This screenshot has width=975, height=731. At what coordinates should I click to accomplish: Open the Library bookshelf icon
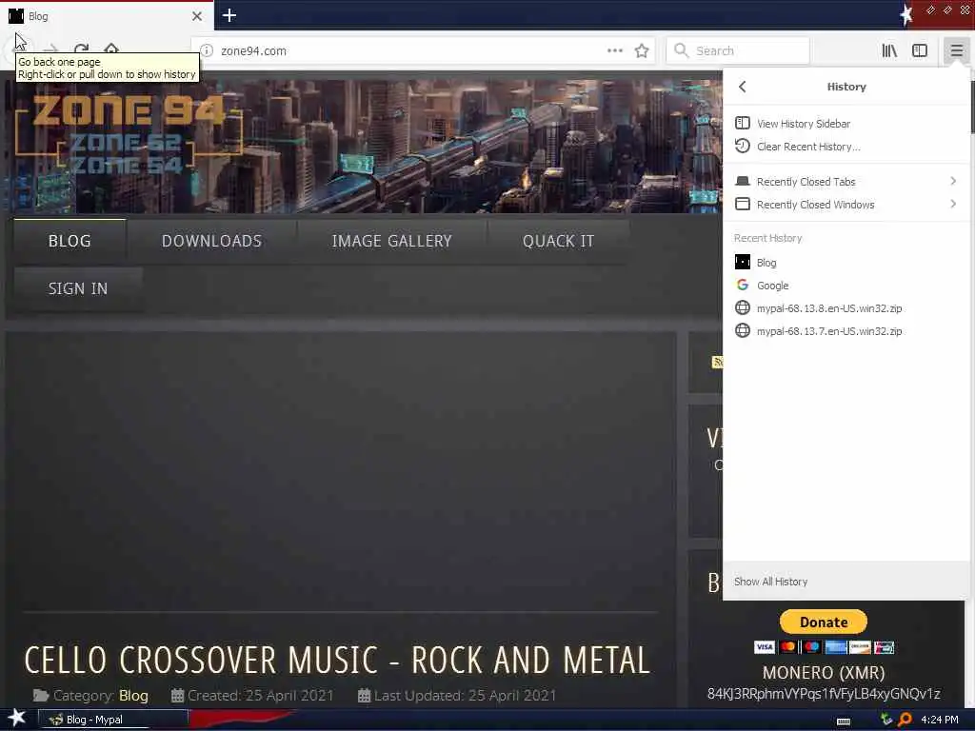coord(889,50)
